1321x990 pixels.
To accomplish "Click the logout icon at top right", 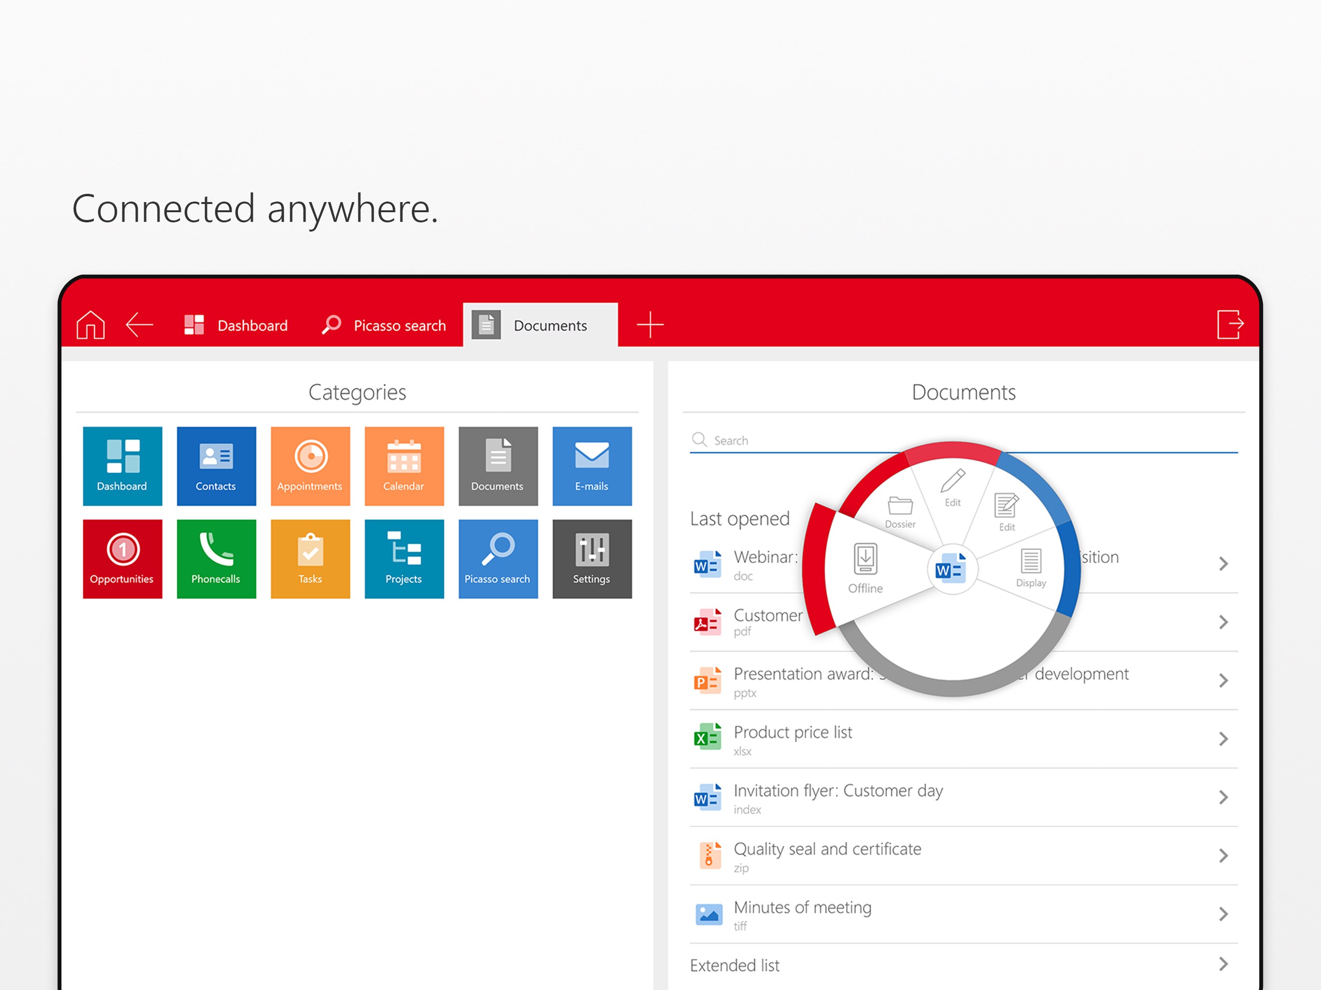I will 1230,324.
